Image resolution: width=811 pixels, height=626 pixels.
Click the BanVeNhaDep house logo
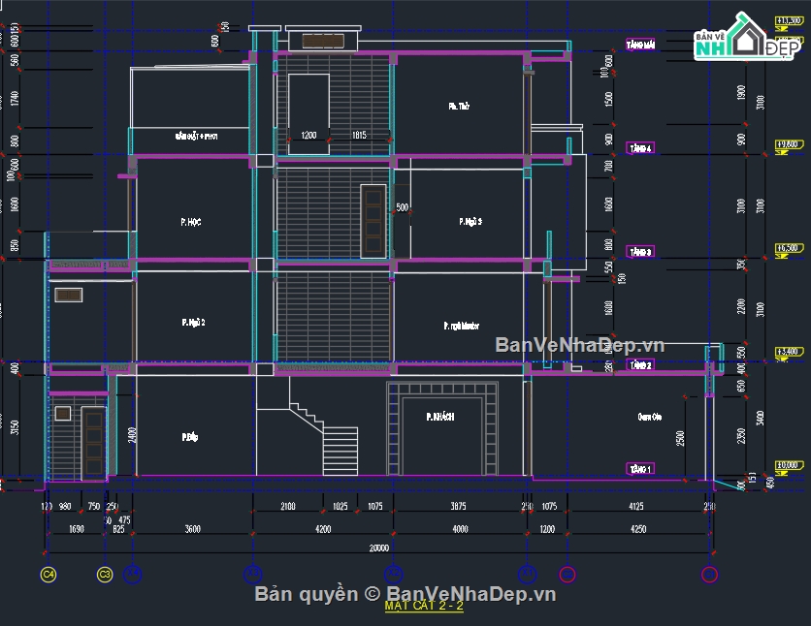(749, 36)
